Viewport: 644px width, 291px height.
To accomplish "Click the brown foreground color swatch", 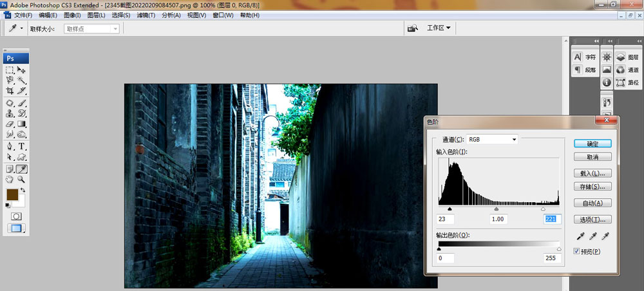I will (12, 194).
